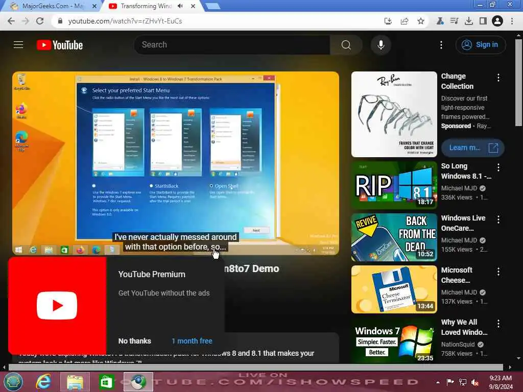Image resolution: width=523 pixels, height=392 pixels.
Task: Open the YouTube hamburger guide menu
Action: click(x=18, y=45)
